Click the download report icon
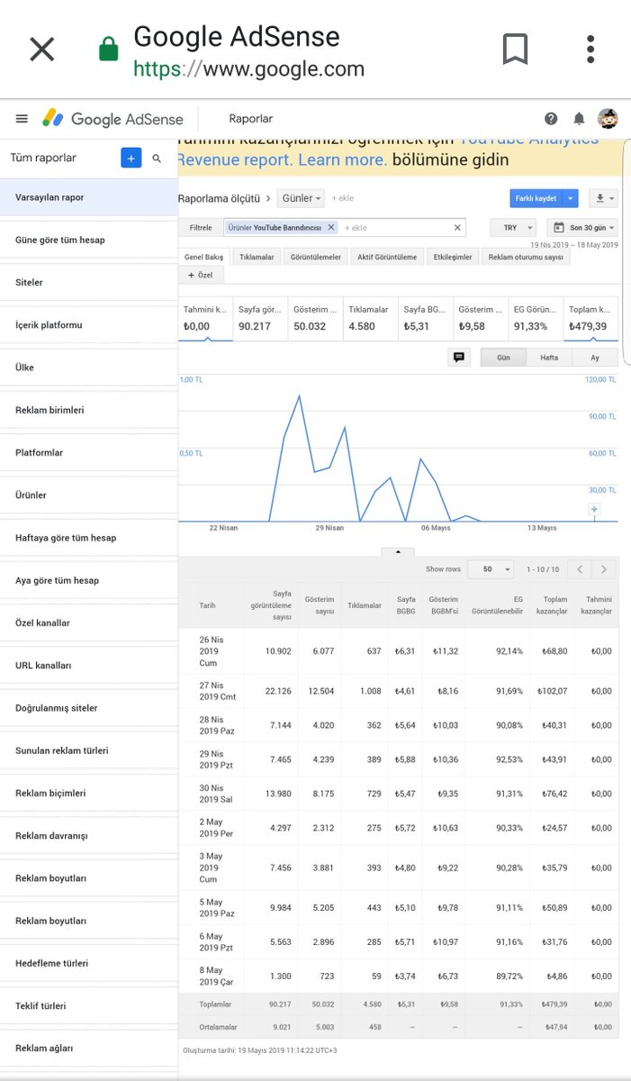This screenshot has width=631, height=1081. (x=602, y=198)
